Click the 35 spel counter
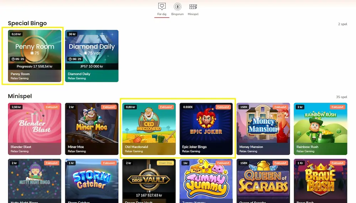The width and height of the screenshot is (356, 203). (342, 97)
